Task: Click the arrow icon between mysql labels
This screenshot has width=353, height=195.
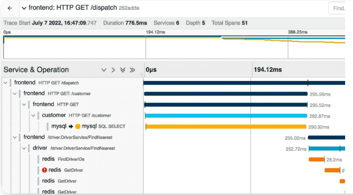Action: [71, 126]
